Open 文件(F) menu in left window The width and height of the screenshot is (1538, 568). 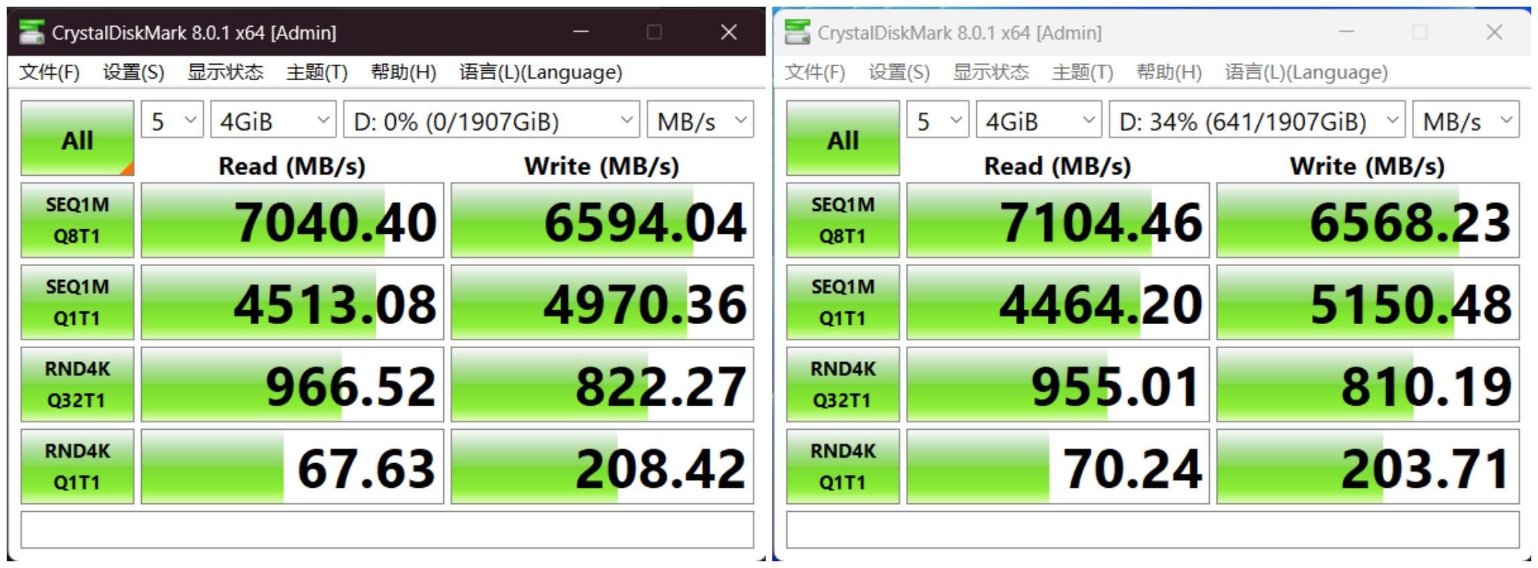[x=49, y=72]
